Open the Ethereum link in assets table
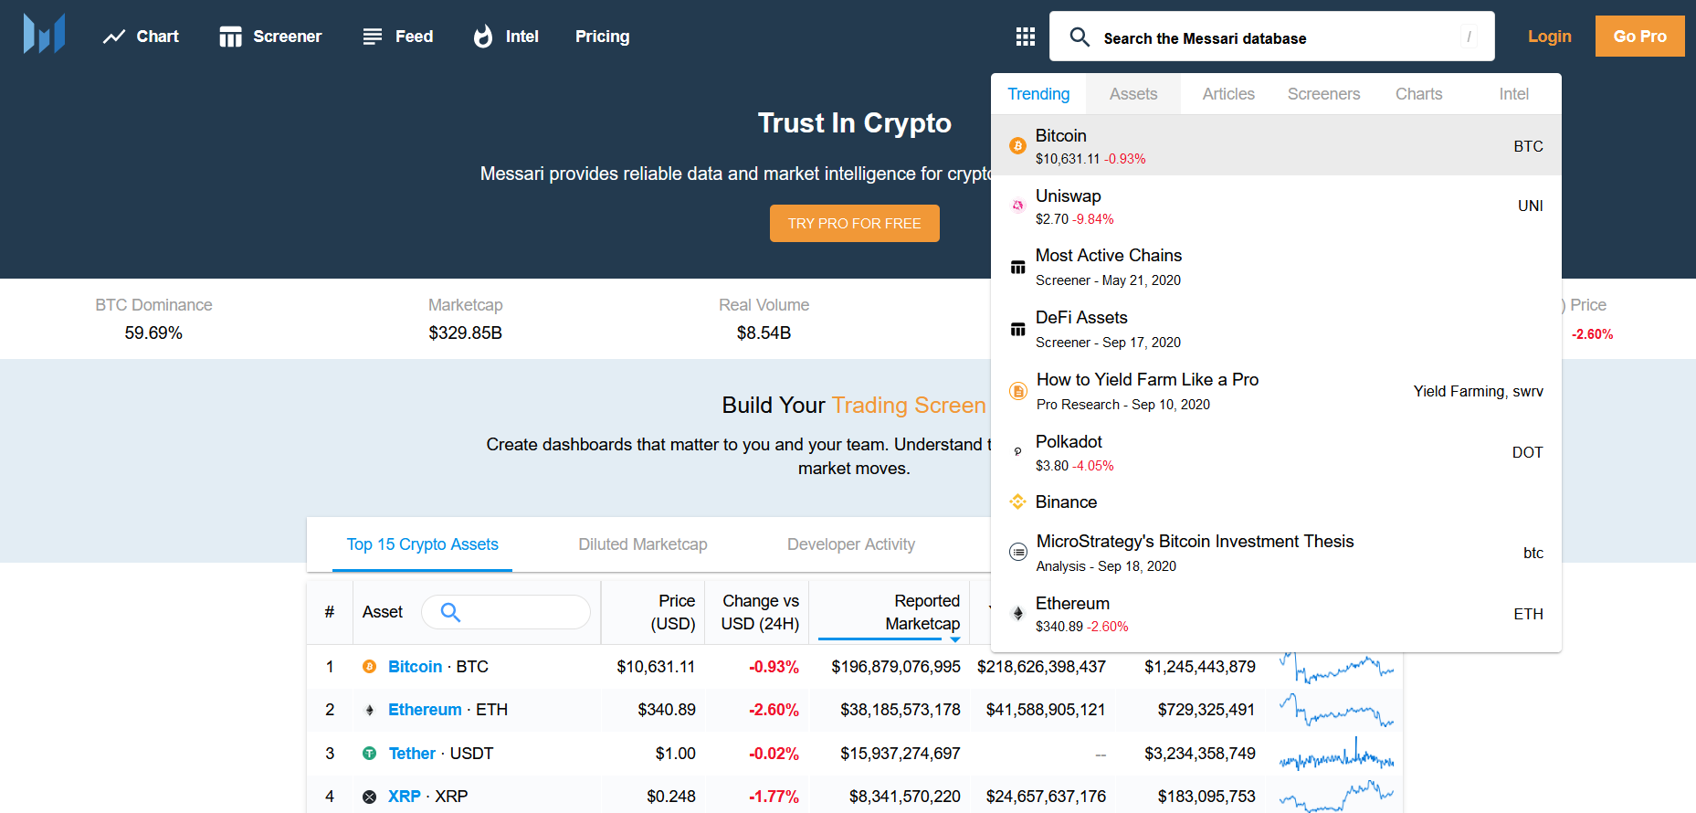This screenshot has width=1696, height=813. [425, 710]
